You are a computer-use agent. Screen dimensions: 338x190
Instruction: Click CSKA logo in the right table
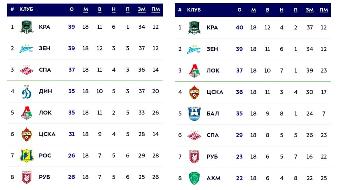pos(194,92)
